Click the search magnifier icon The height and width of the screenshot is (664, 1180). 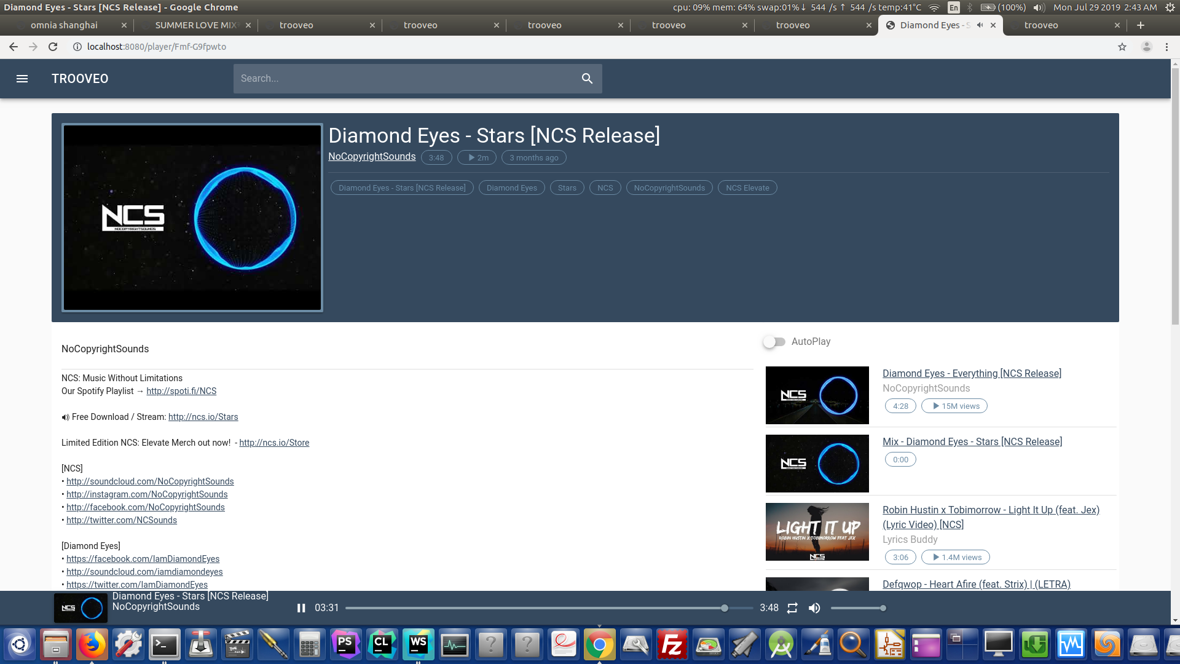[587, 79]
